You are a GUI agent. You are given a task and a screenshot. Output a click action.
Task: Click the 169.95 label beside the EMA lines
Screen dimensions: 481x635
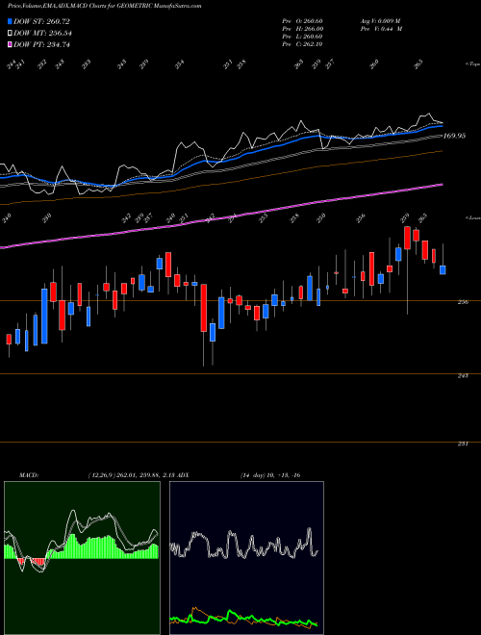[454, 136]
